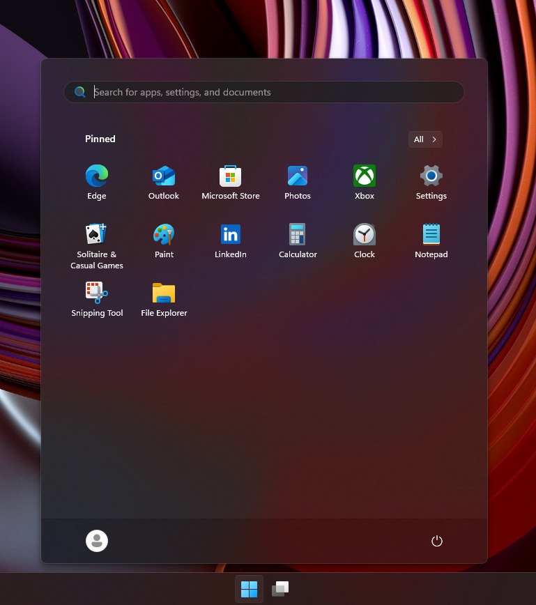Open the LinkedIn app
Screen dimensions: 536x605
point(231,241)
